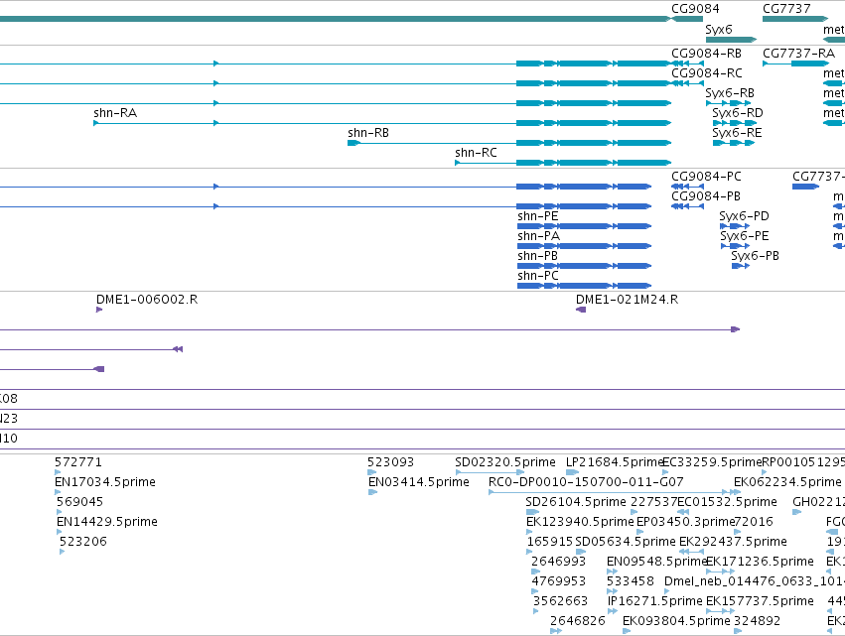
Task: Click the shn-PE protein label
Action: click(x=538, y=216)
